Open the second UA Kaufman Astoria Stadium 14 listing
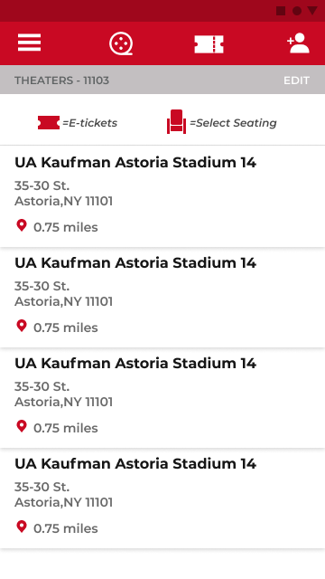325x579 pixels. (x=162, y=298)
